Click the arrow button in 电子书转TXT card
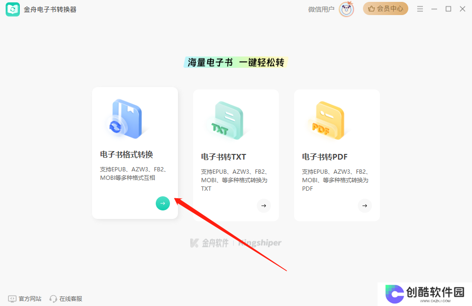The image size is (472, 306). pos(264,206)
